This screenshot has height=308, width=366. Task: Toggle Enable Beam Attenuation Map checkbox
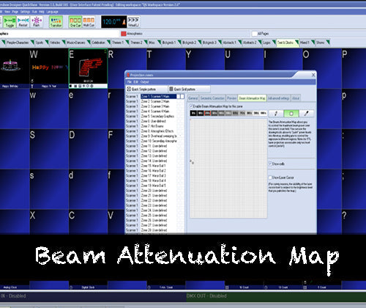coord(191,106)
